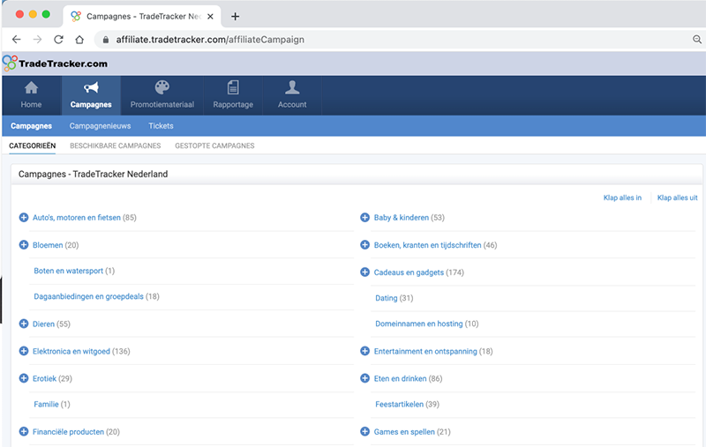Open the Campagnenieuws submenu item
Image resolution: width=706 pixels, height=447 pixels.
pos(100,126)
